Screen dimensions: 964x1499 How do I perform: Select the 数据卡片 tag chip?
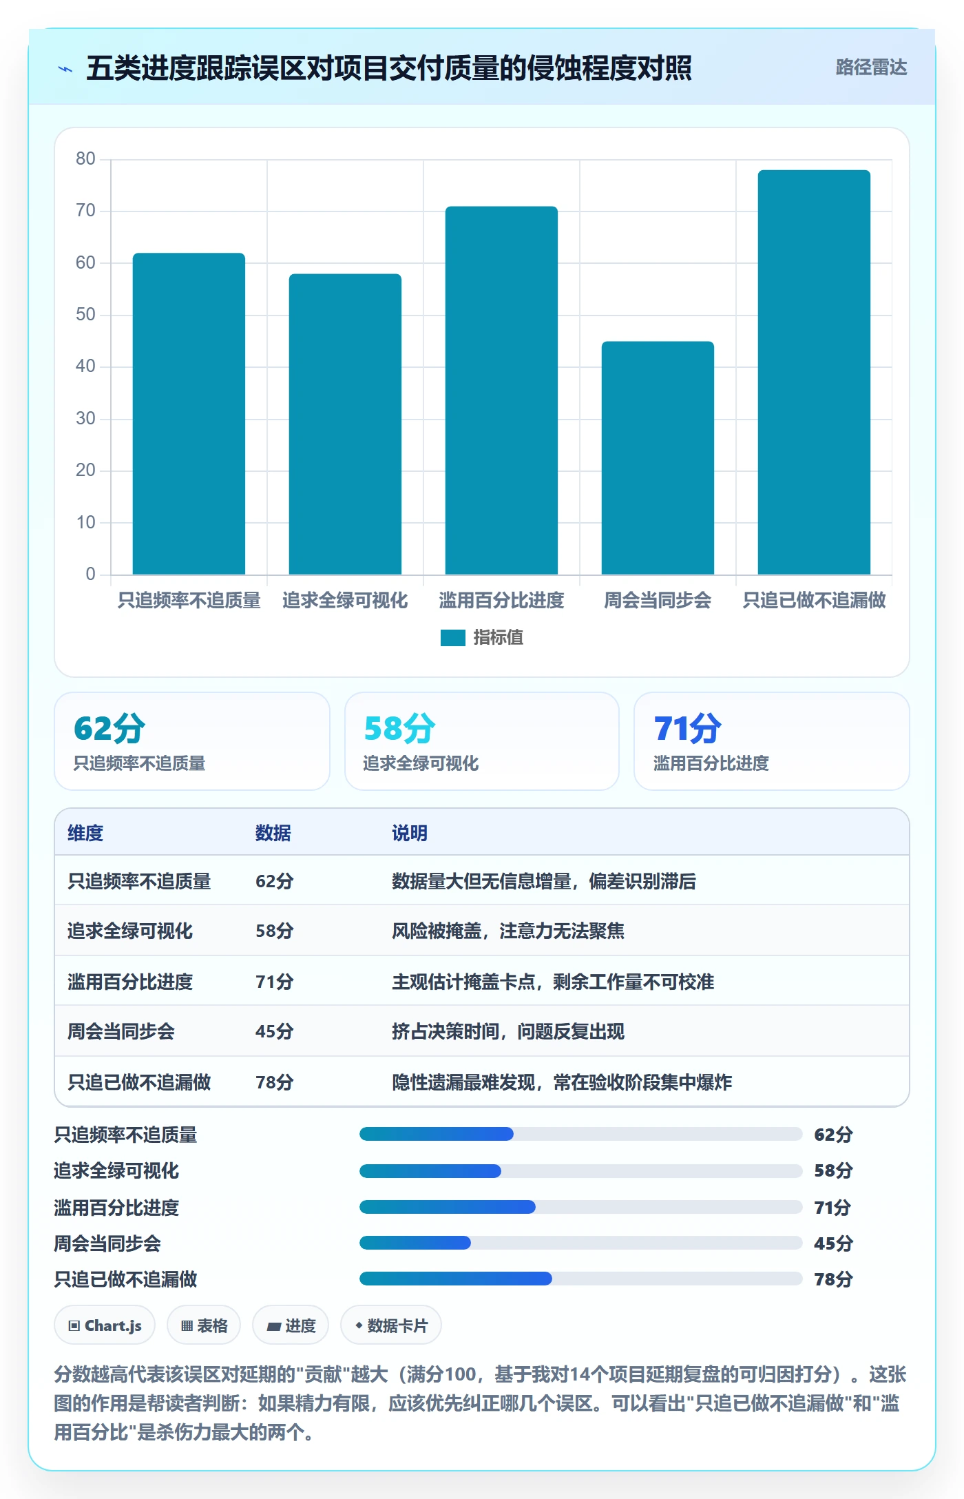pyautogui.click(x=391, y=1325)
